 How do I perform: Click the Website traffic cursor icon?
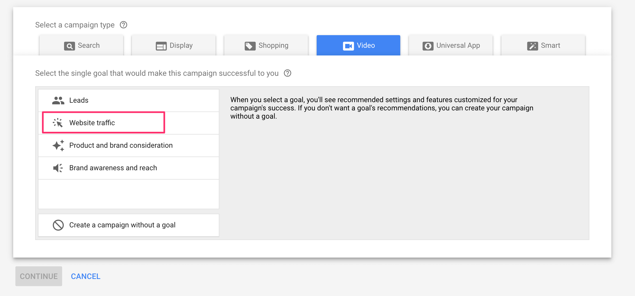click(58, 123)
